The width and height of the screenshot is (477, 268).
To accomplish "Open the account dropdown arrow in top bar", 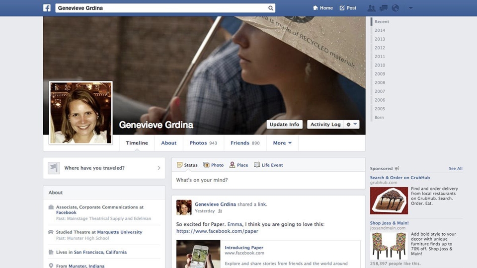I will 410,8.
